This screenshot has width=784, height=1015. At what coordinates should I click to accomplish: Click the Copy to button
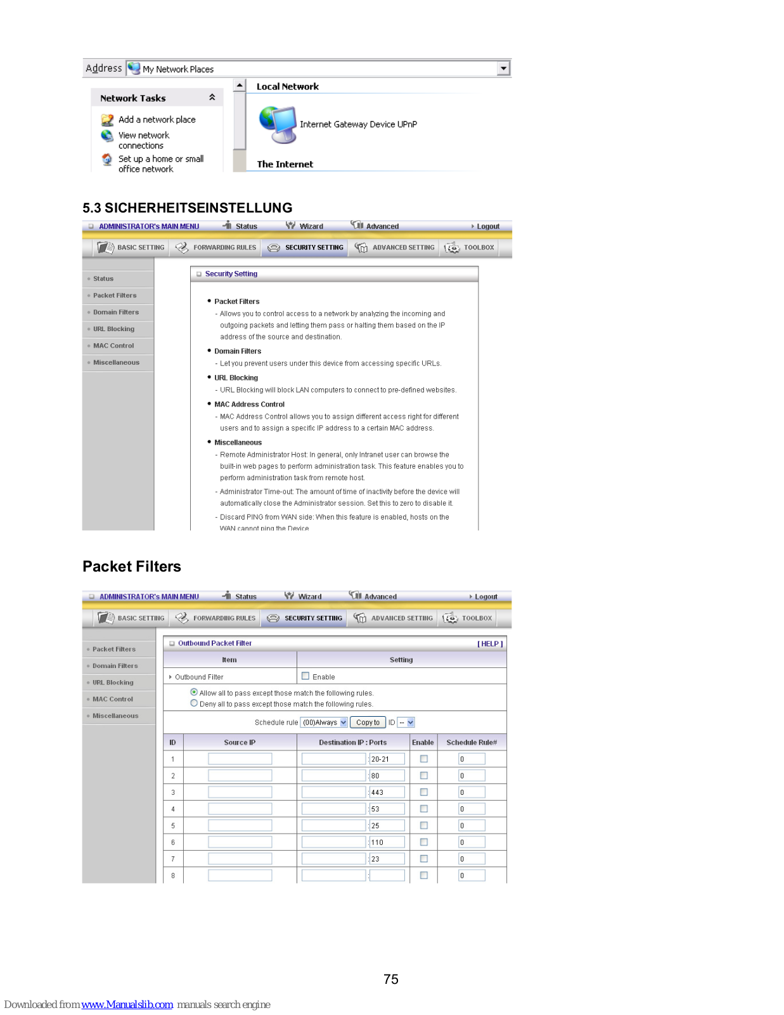pyautogui.click(x=368, y=723)
